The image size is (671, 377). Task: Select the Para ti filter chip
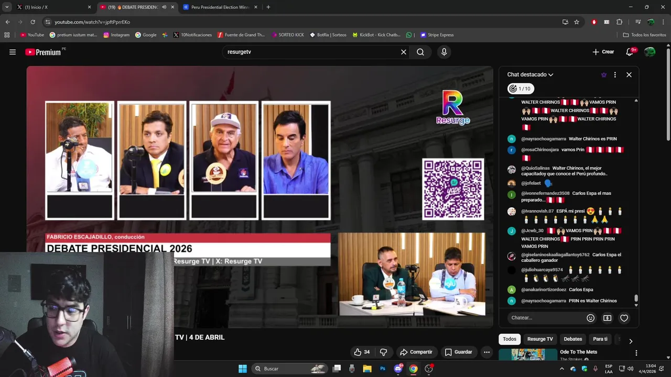point(600,339)
